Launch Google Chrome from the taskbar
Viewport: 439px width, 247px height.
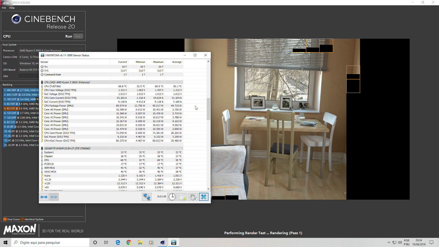[x=129, y=243]
